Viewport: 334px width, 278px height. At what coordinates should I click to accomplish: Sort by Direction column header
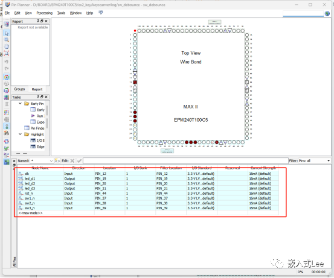click(x=79, y=168)
